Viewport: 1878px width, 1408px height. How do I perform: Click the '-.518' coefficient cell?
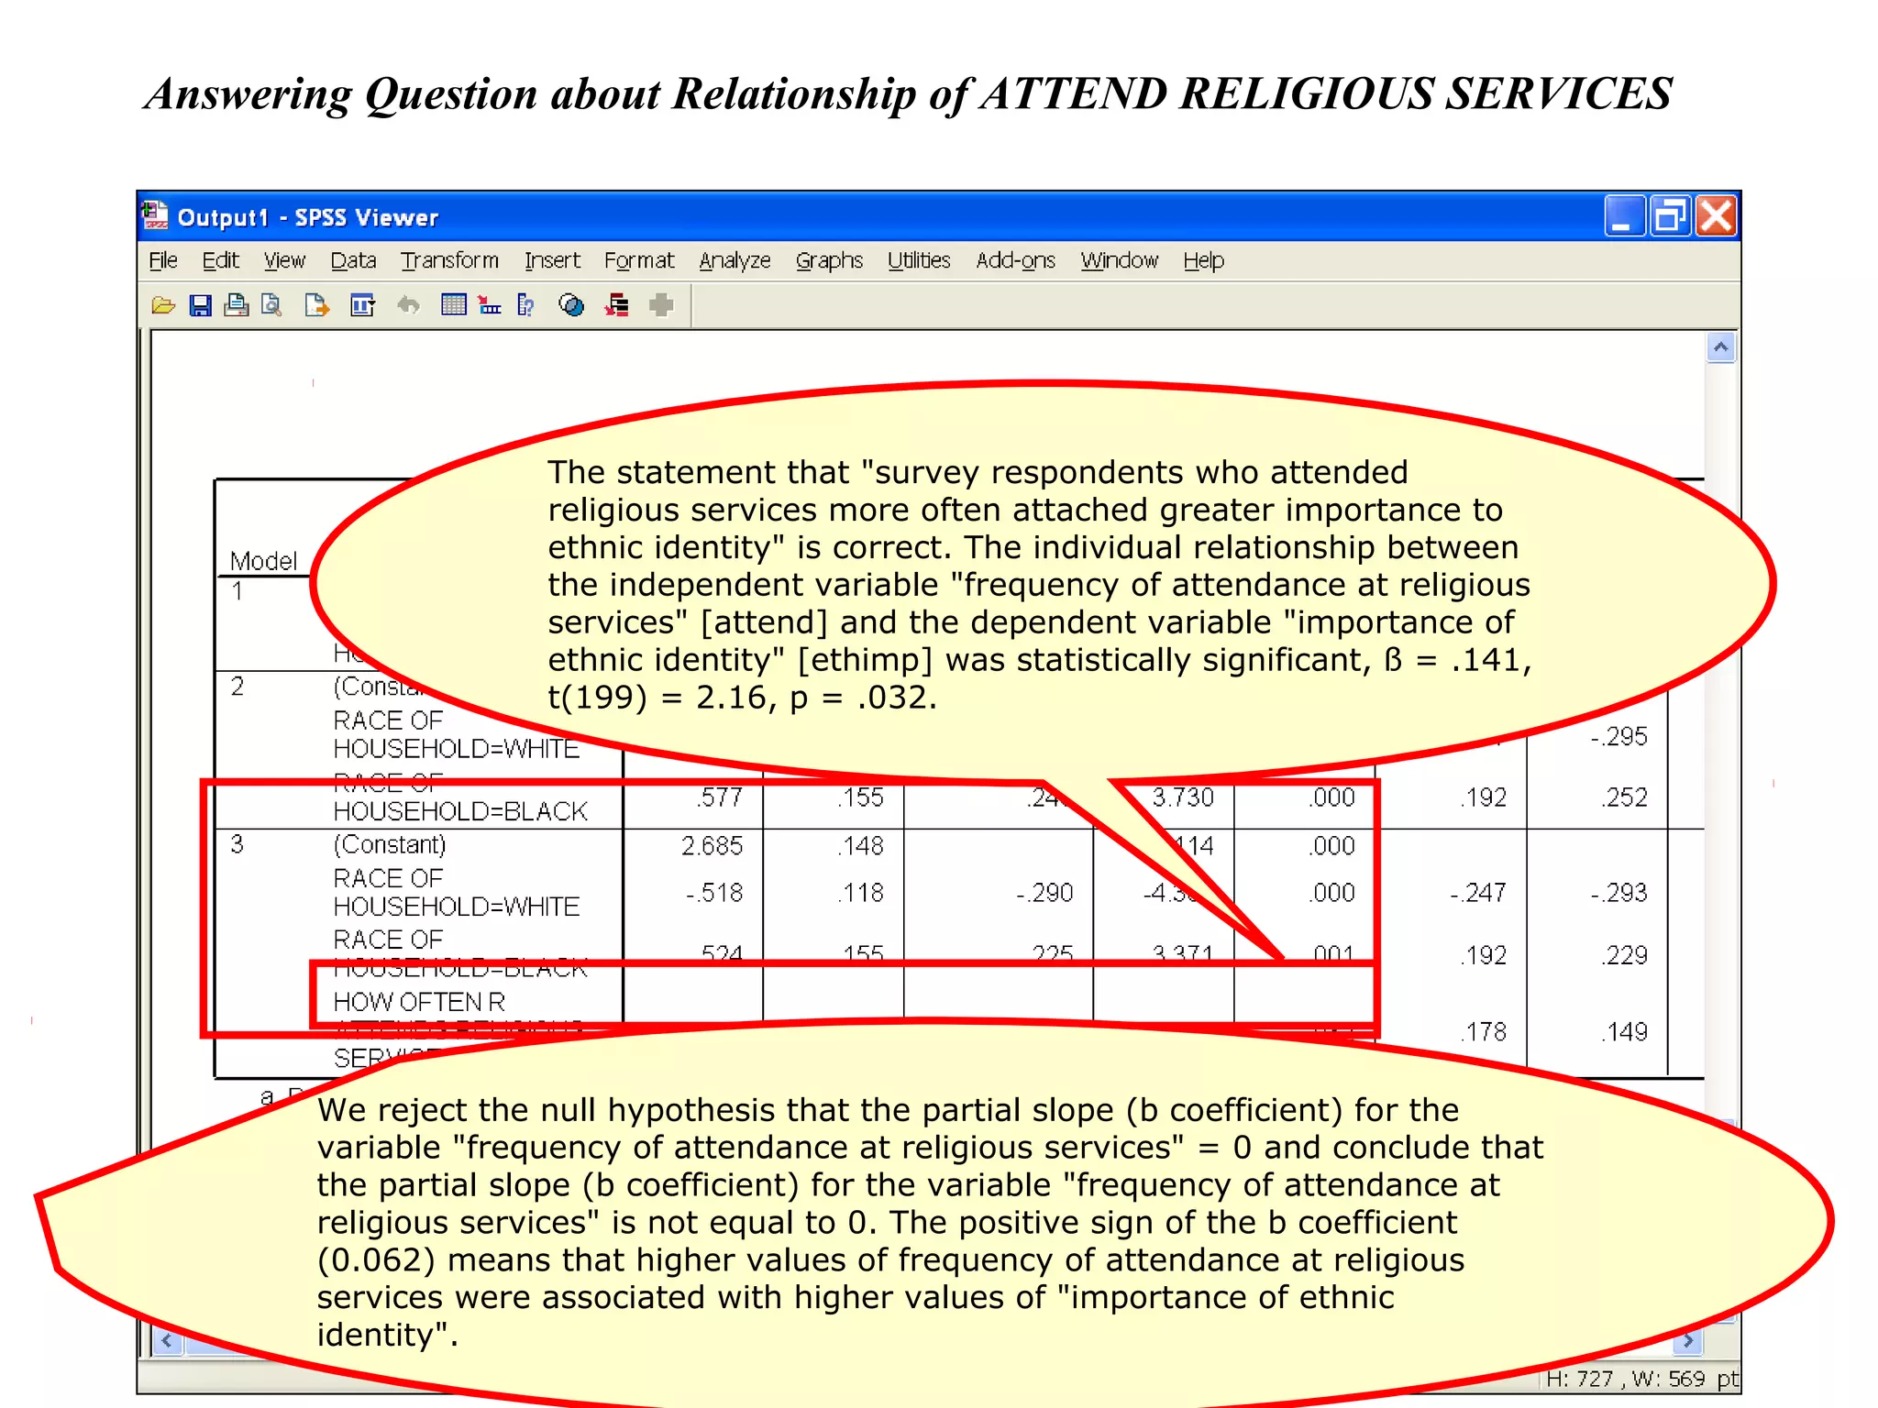coord(714,892)
